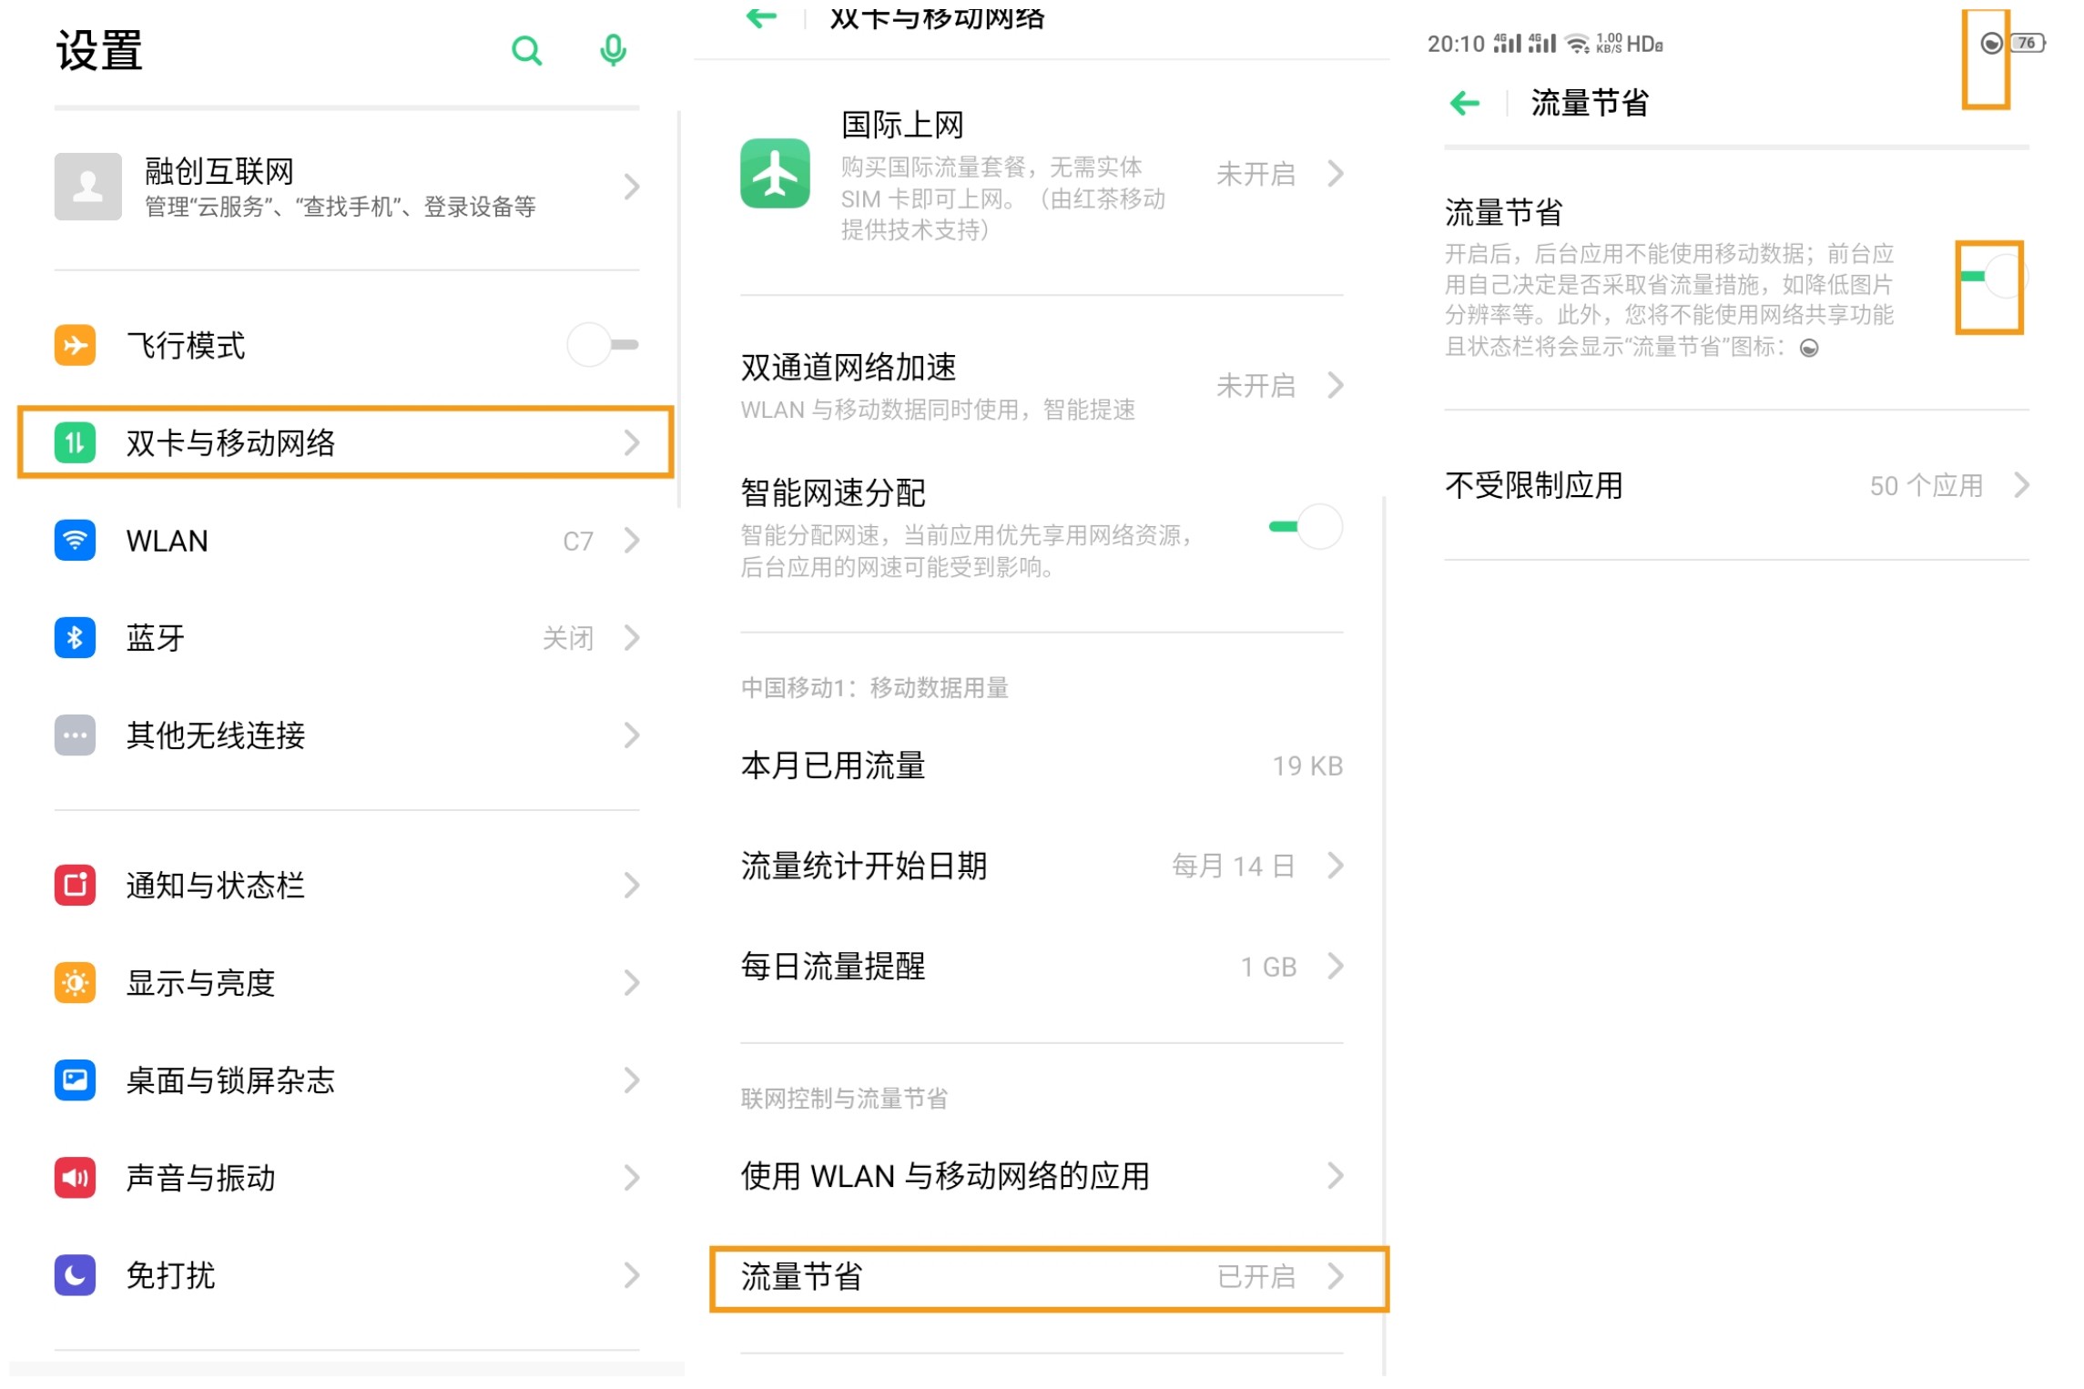Open the Settings search icon

click(x=528, y=52)
